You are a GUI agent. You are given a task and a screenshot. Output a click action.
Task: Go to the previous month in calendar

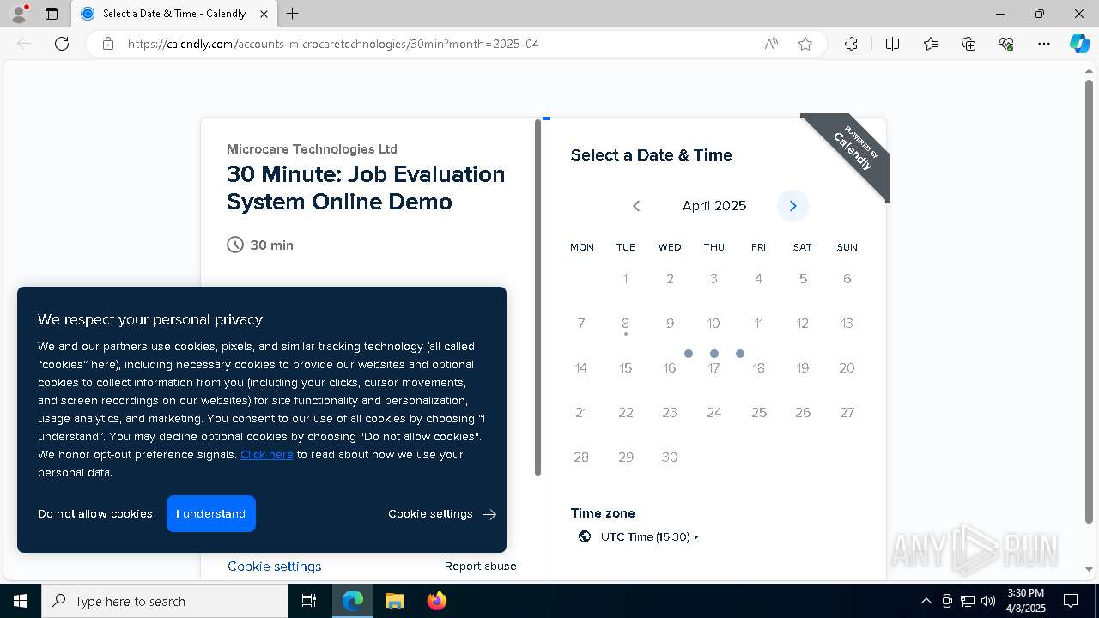coord(636,206)
